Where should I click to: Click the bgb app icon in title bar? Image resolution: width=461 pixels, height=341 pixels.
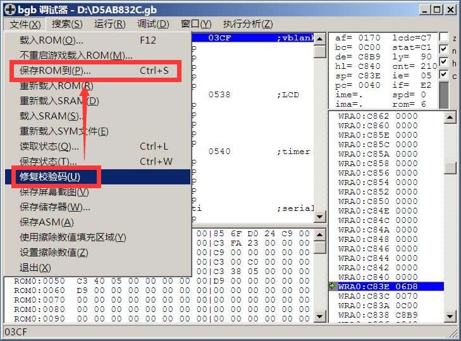tap(8, 9)
